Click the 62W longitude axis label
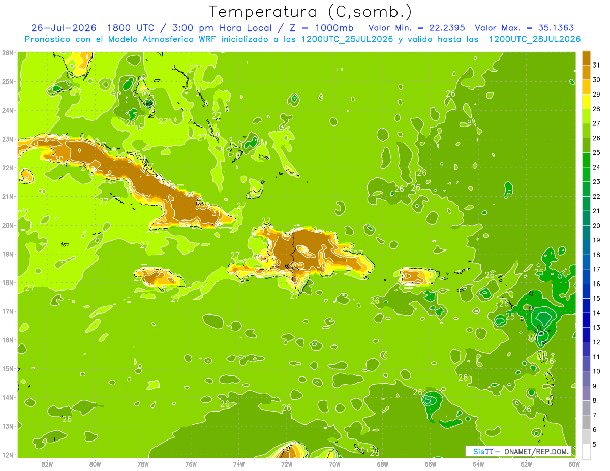The width and height of the screenshot is (610, 471). pos(526,464)
